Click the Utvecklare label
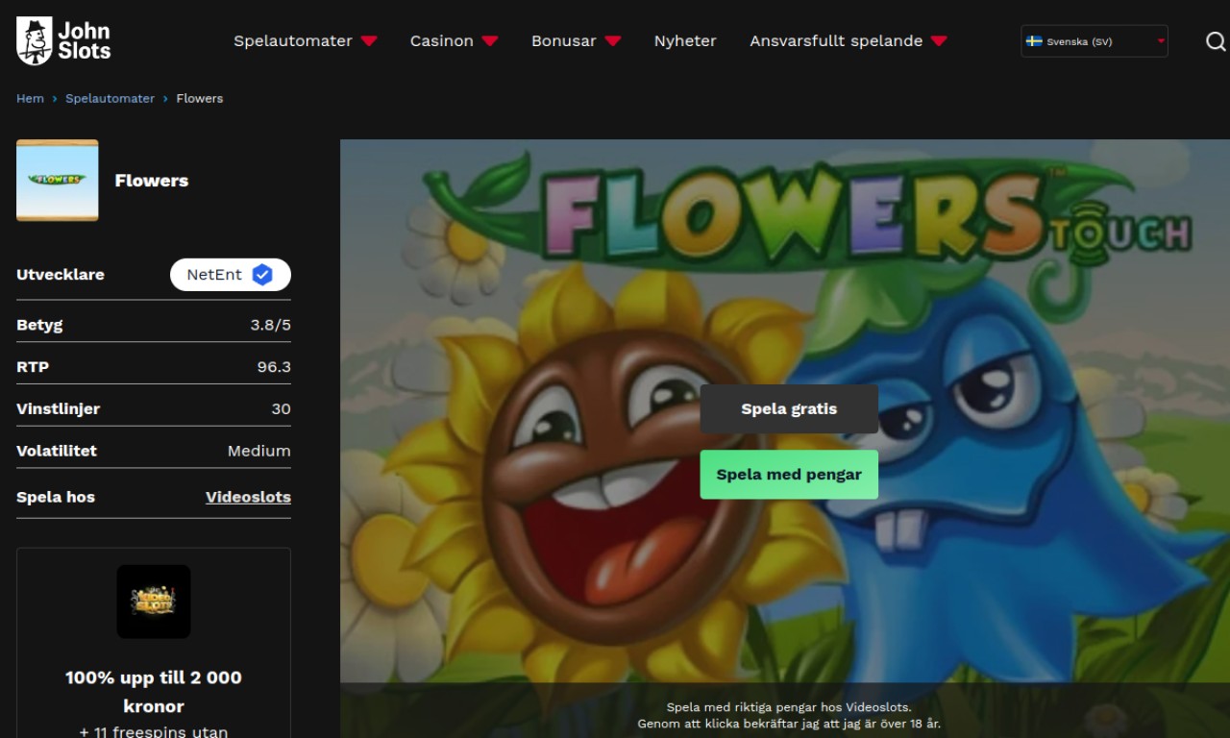The width and height of the screenshot is (1230, 738). coord(61,275)
